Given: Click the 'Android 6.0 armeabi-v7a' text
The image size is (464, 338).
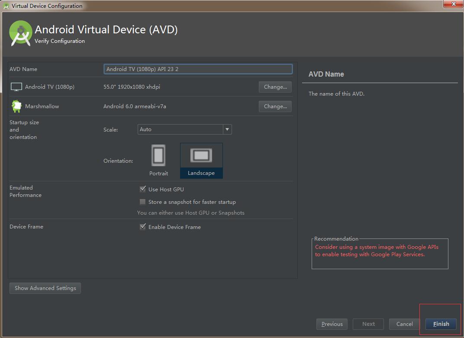Looking at the screenshot, I should point(135,106).
